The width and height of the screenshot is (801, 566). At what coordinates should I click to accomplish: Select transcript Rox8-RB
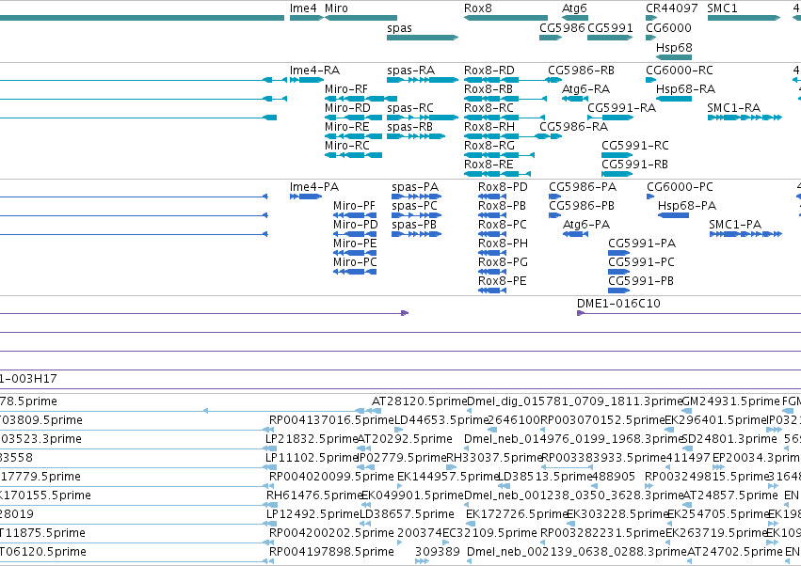tap(488, 89)
